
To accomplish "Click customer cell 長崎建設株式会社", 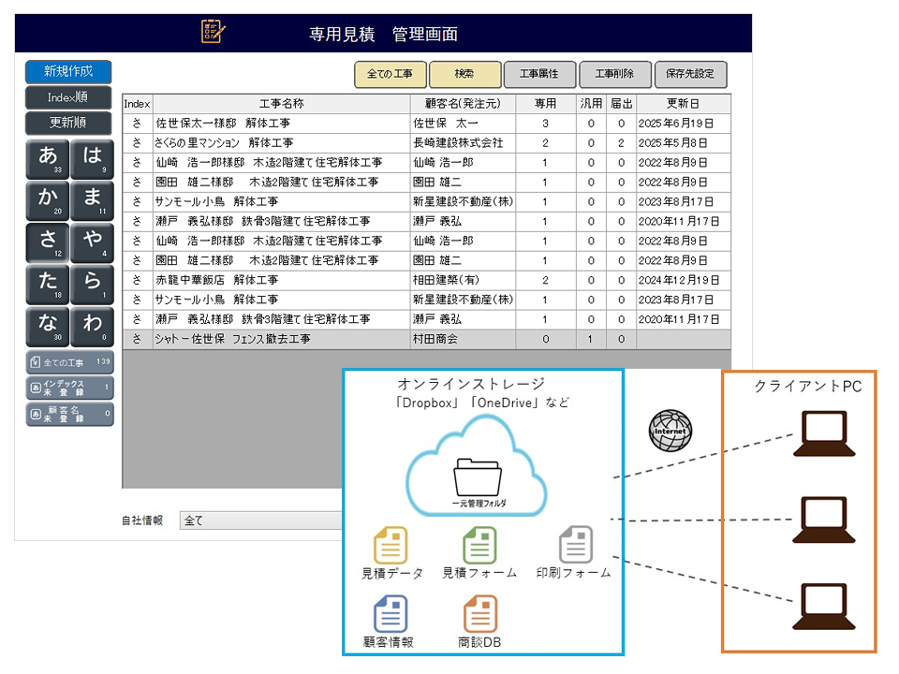I will coord(463,142).
